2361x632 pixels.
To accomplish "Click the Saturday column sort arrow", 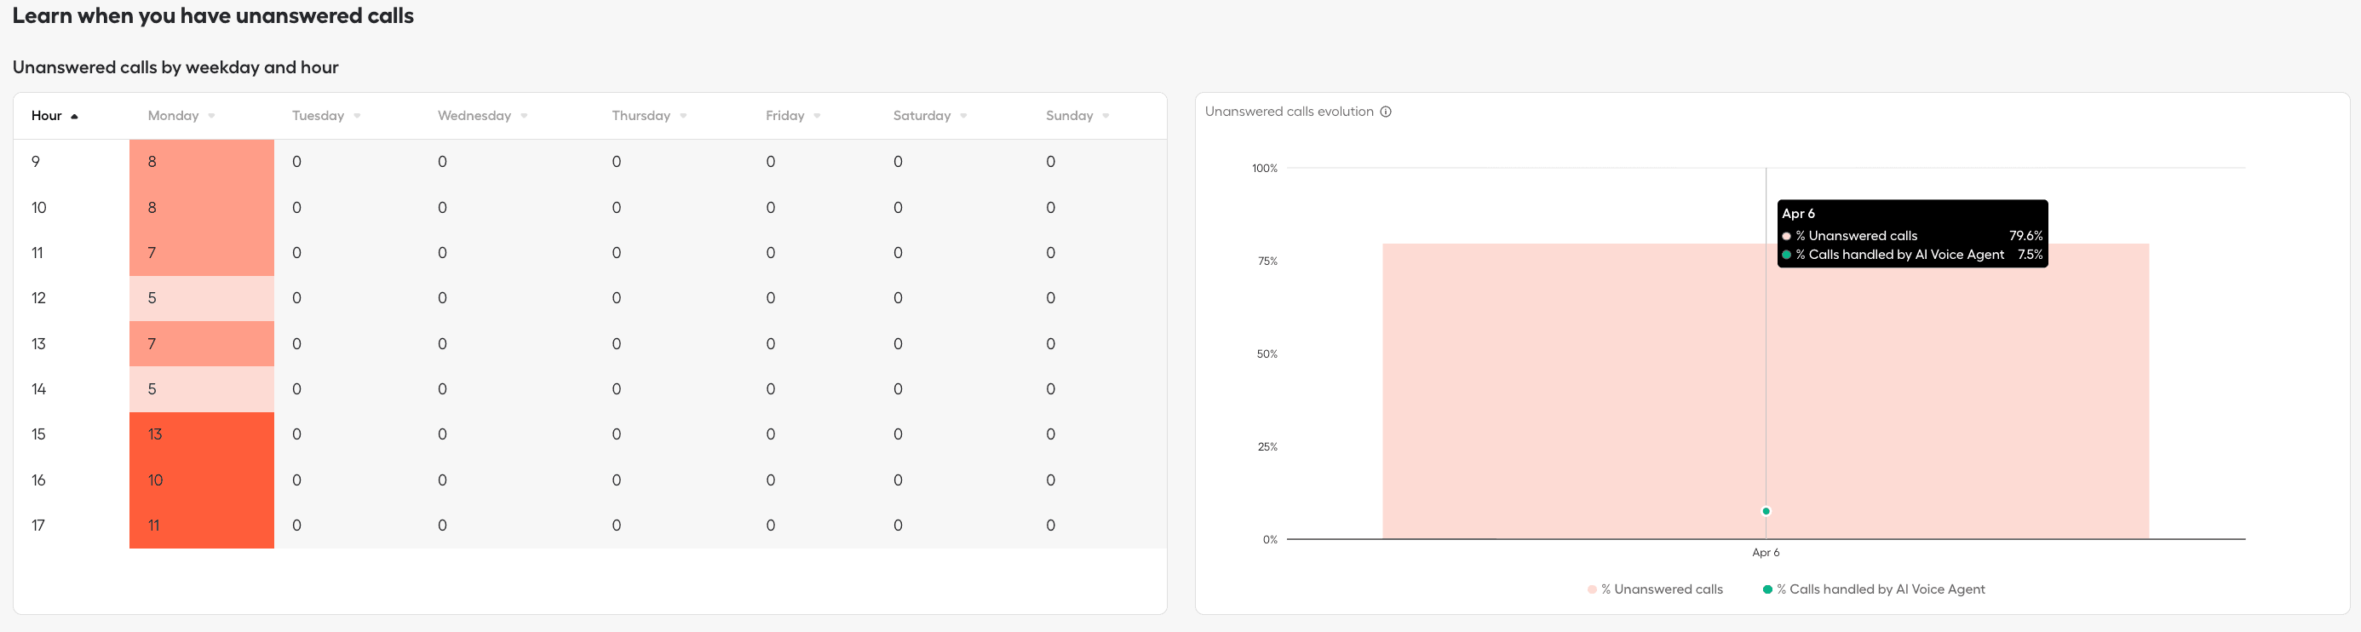I will click(x=964, y=117).
